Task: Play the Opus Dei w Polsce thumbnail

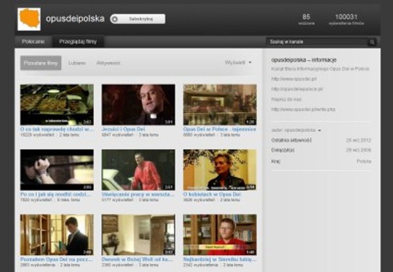Action: pos(219,104)
